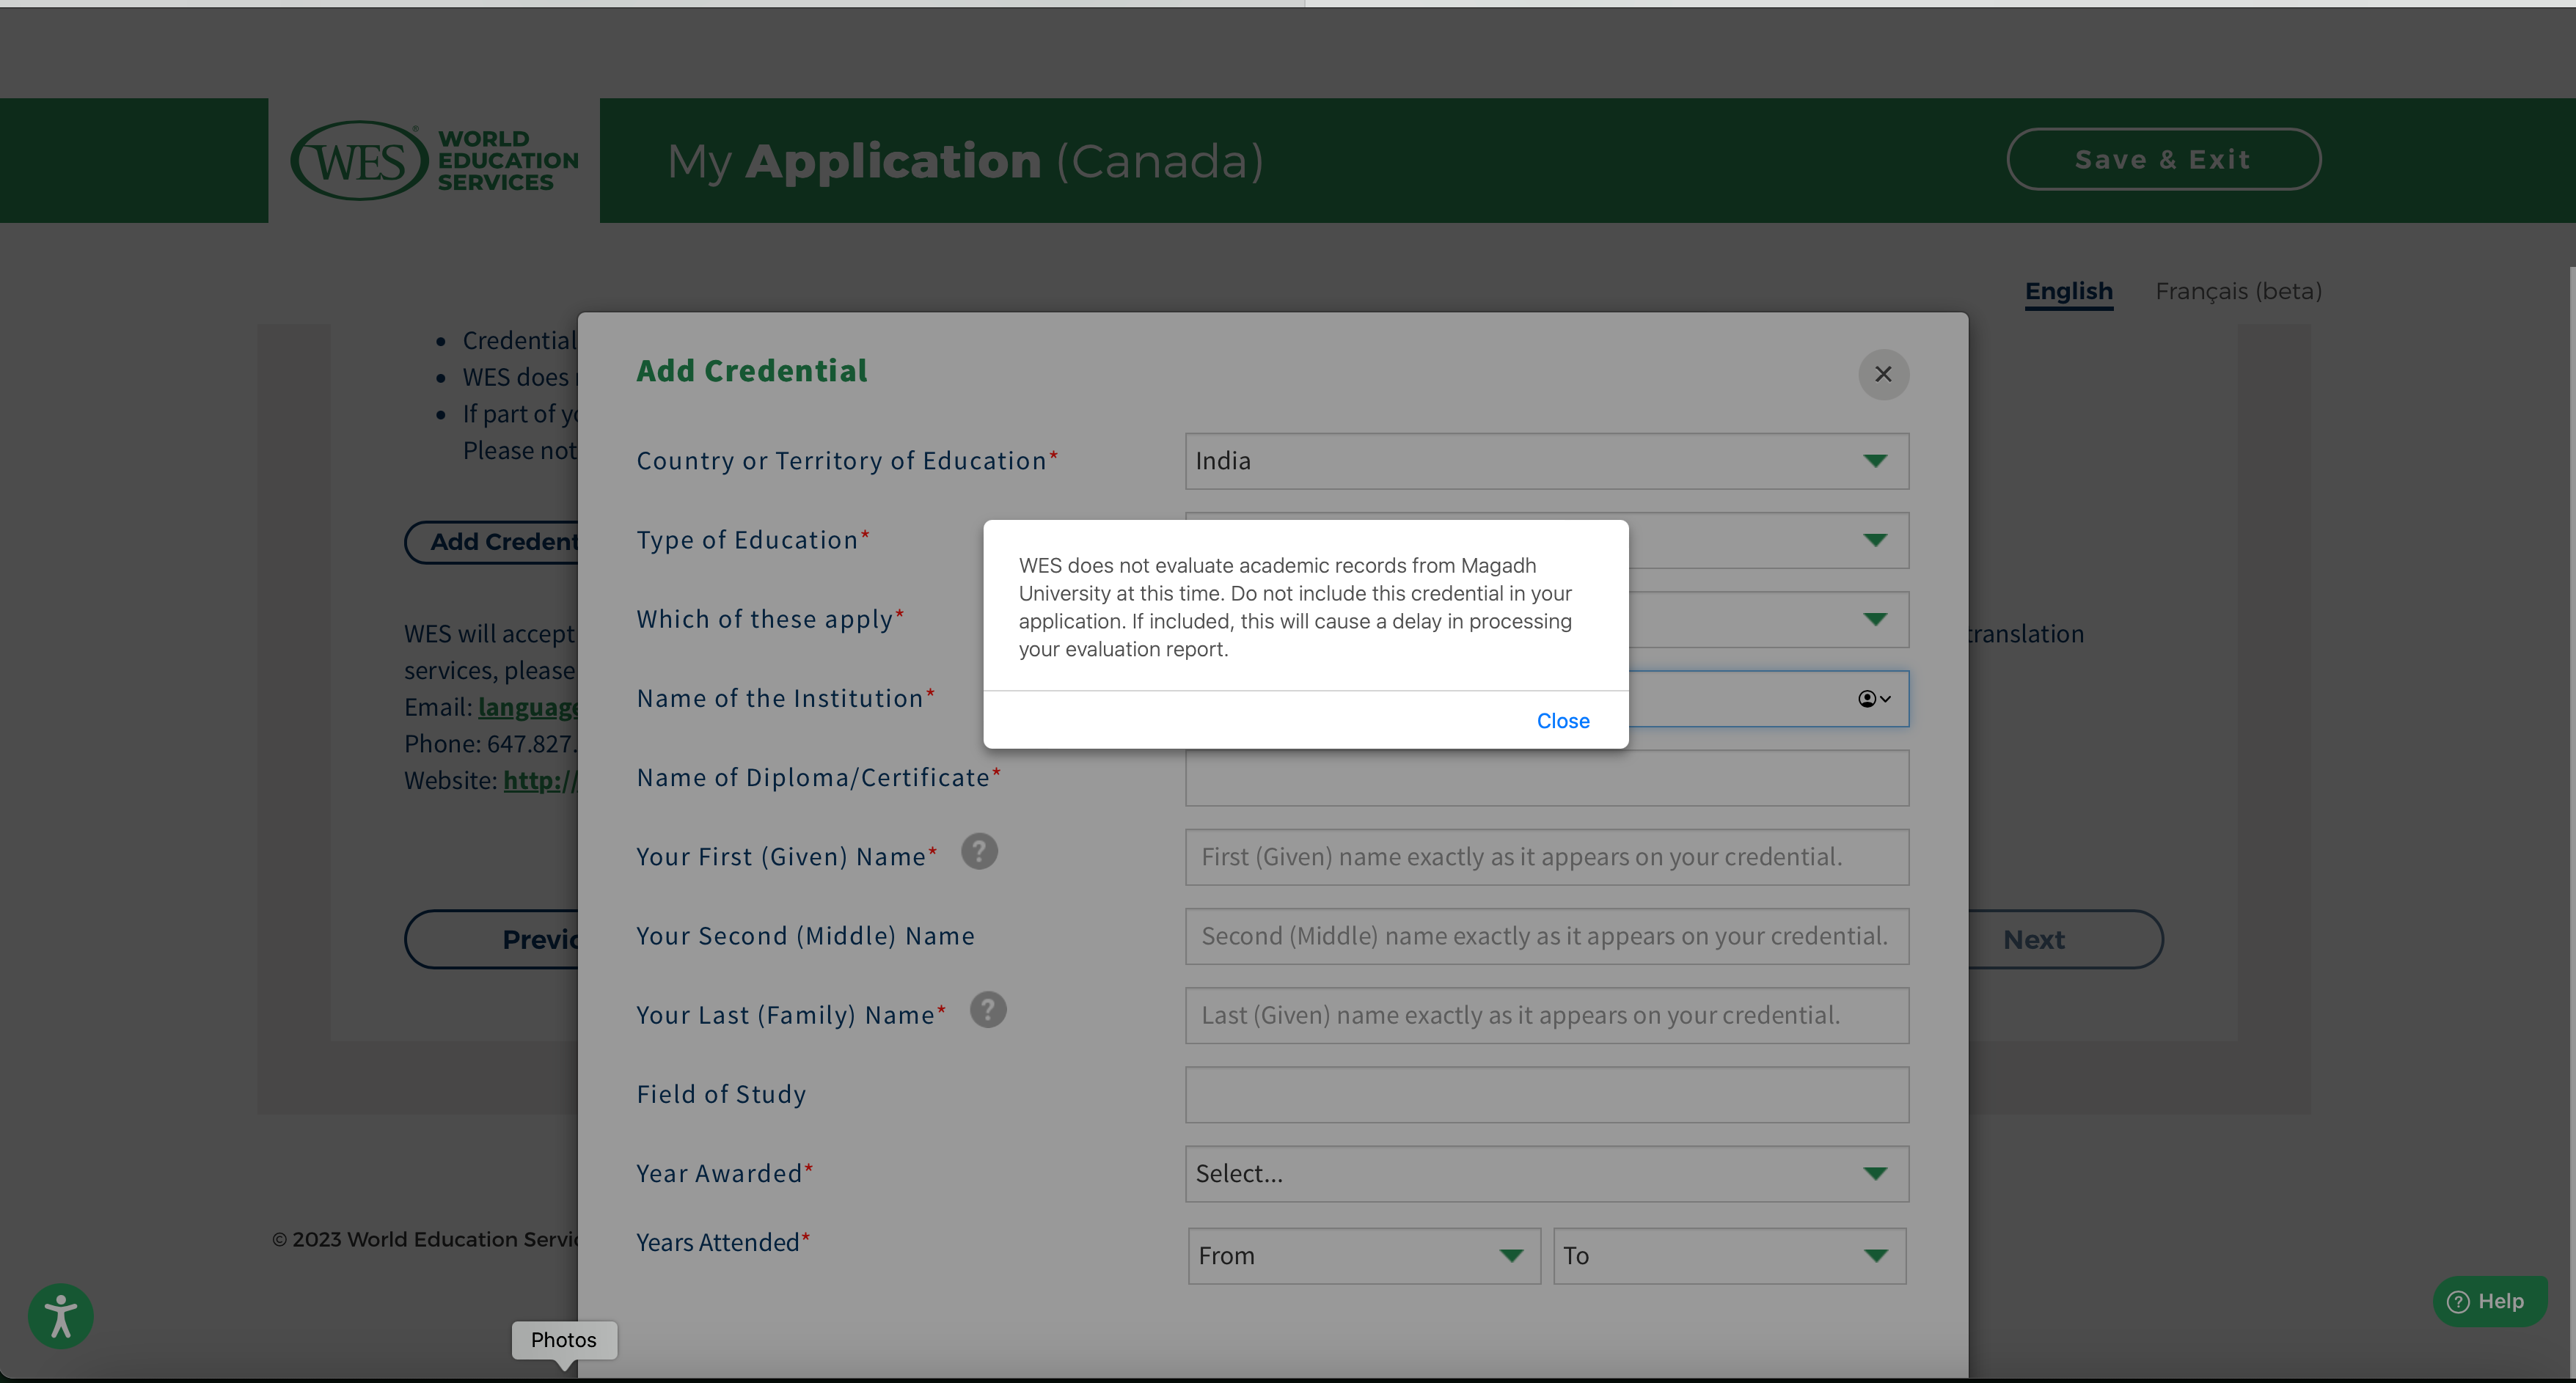Click the autofill icon in Institution field
Viewport: 2576px width, 1383px height.
[x=1873, y=699]
